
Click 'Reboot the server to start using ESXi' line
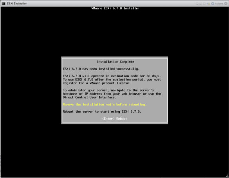[102, 111]
